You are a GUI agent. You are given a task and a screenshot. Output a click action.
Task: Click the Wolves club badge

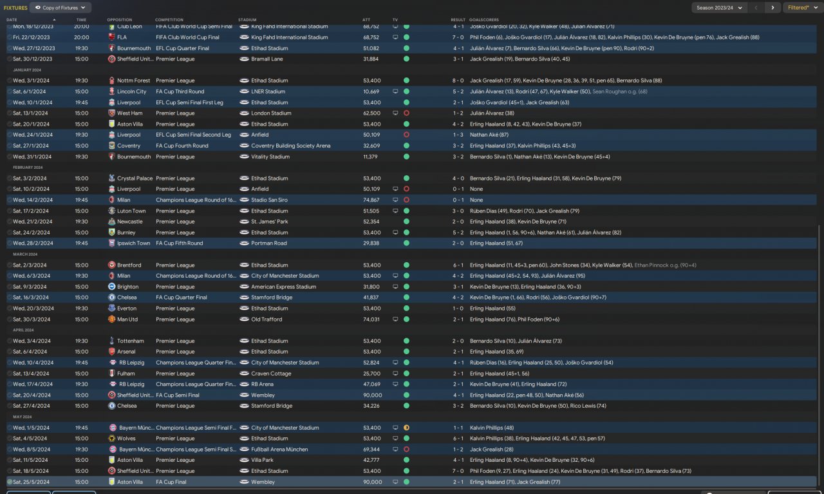pyautogui.click(x=112, y=439)
